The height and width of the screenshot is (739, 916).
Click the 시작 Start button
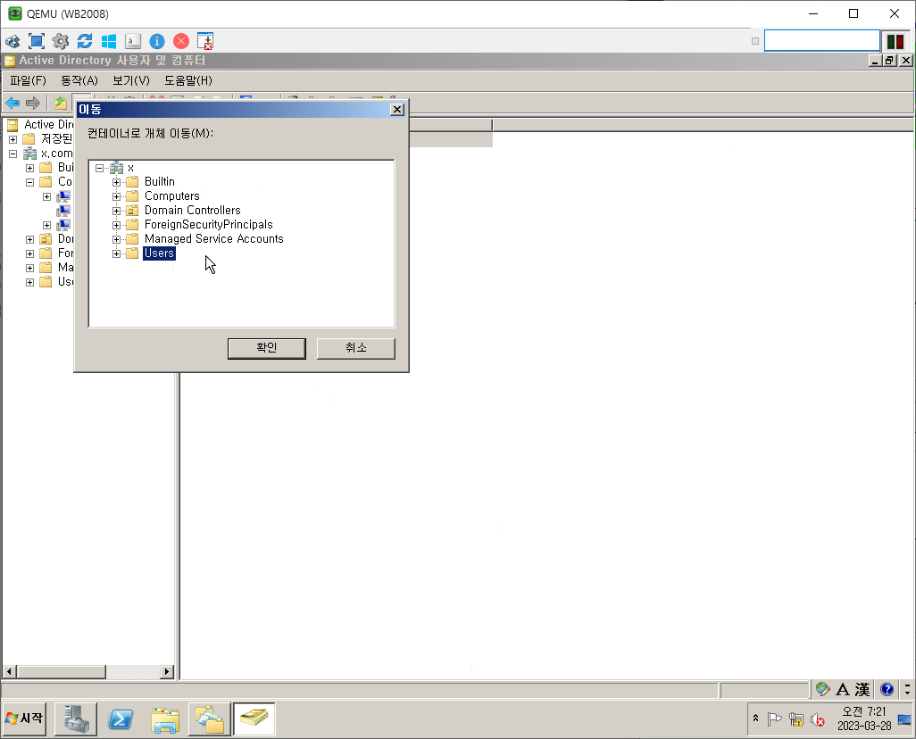tap(24, 718)
